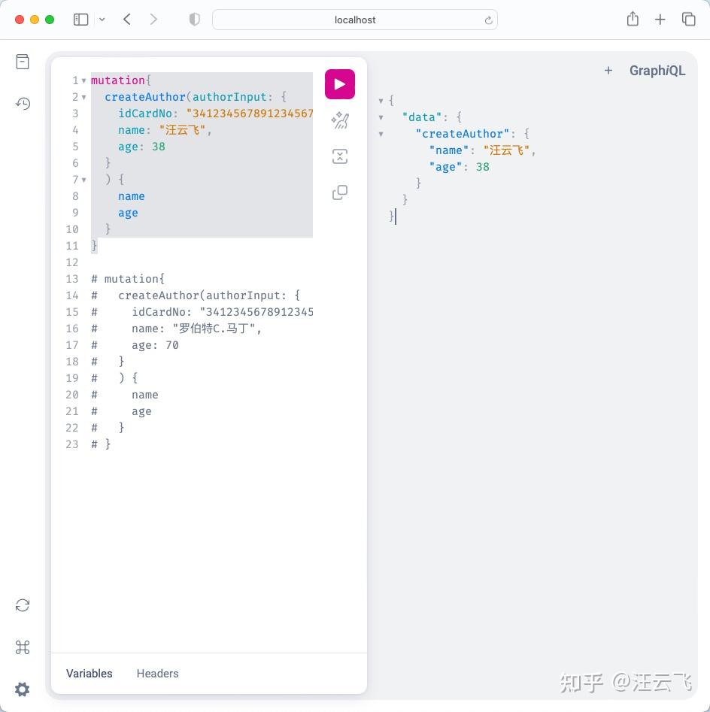Collapse the mutation block on line 1
The width and height of the screenshot is (710, 712).
pos(84,80)
